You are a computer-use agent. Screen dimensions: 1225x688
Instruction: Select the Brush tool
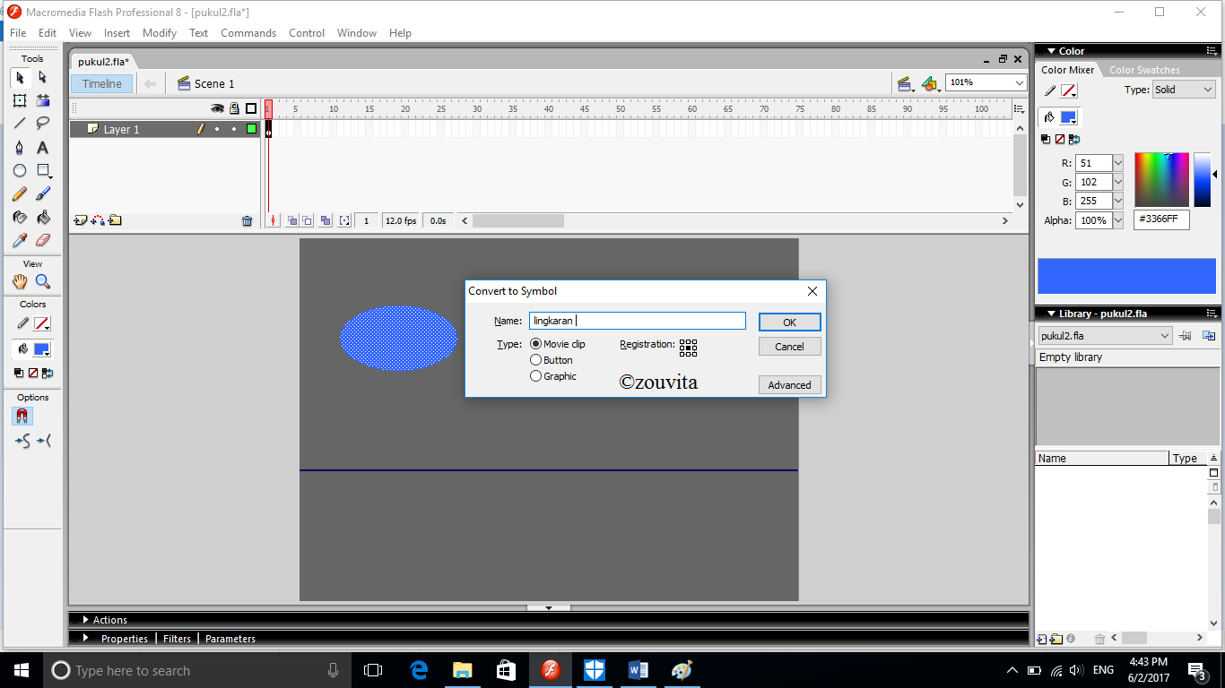coord(42,193)
